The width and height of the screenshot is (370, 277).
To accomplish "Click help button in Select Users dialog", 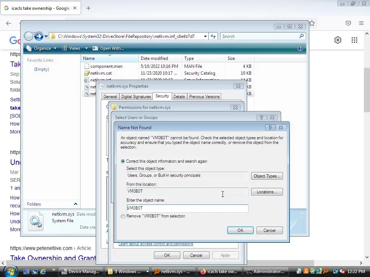I will (262, 117).
